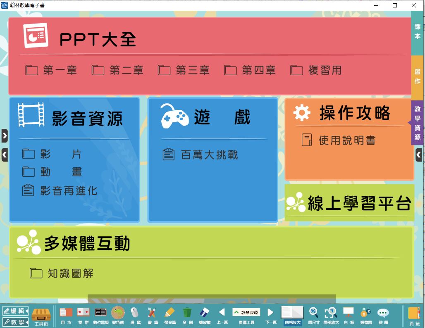Open the 白板 whiteboard tool
The width and height of the screenshot is (425, 328).
point(349,315)
